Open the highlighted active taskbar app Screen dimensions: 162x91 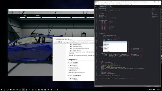(23, 90)
